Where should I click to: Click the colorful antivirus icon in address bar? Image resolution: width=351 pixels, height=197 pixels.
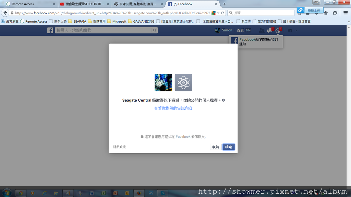point(214,13)
